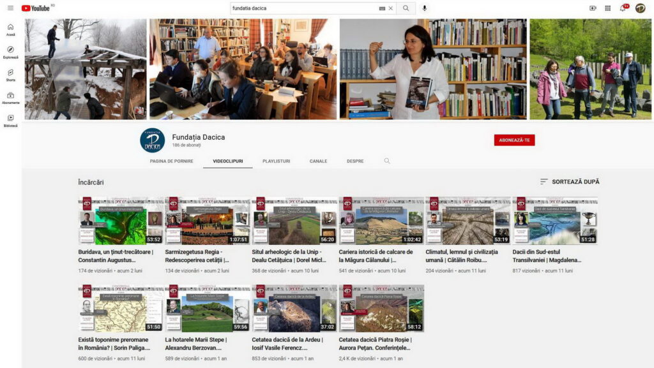Start voice search with microphone

[425, 8]
